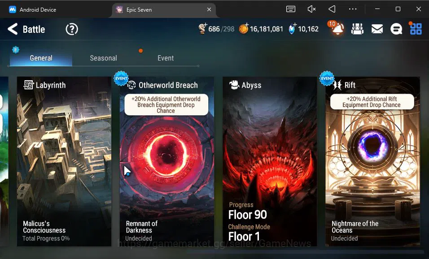Image resolution: width=429 pixels, height=259 pixels.
Task: Click the Rift equipment drop chance banner
Action: (372, 102)
